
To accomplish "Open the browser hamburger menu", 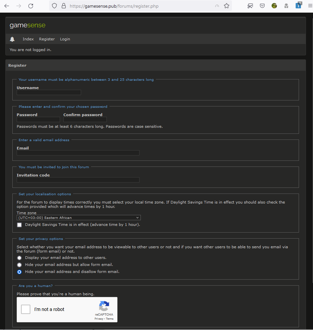I will (310, 6).
